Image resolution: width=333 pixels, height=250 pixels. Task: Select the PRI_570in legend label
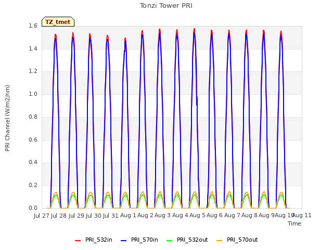click(145, 240)
